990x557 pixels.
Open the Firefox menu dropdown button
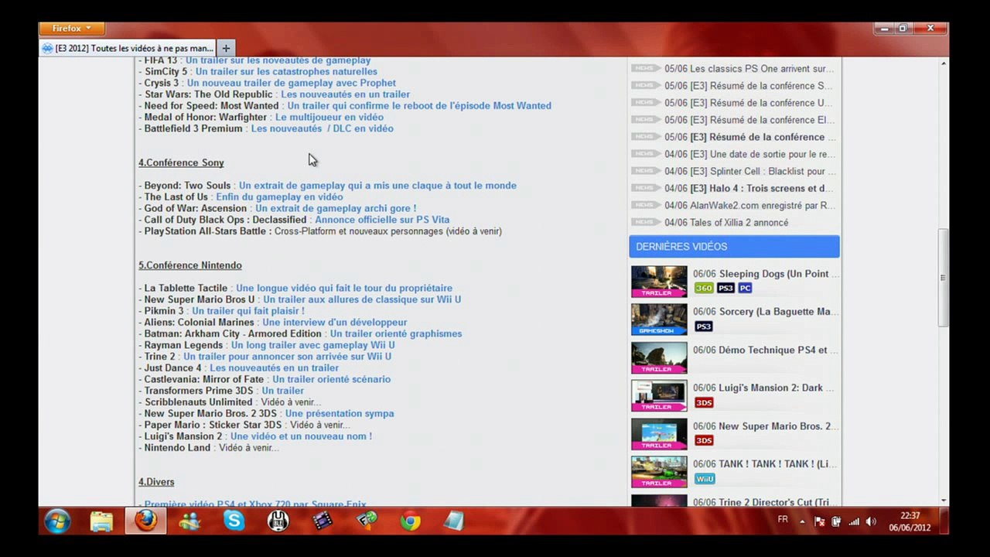click(72, 29)
